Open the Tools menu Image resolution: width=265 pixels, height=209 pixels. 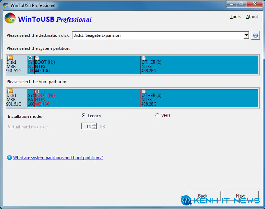click(x=235, y=17)
